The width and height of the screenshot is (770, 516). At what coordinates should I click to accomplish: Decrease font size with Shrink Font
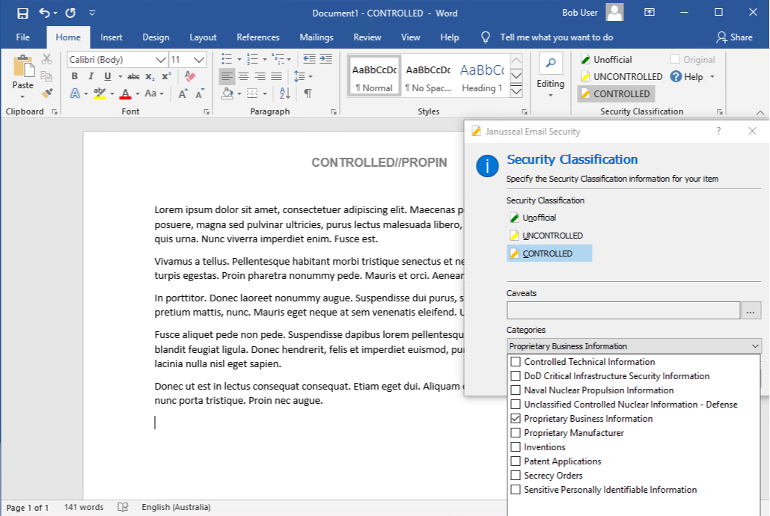200,93
